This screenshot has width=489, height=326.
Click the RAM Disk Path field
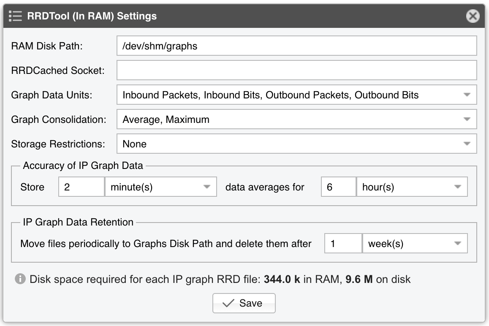coord(296,46)
